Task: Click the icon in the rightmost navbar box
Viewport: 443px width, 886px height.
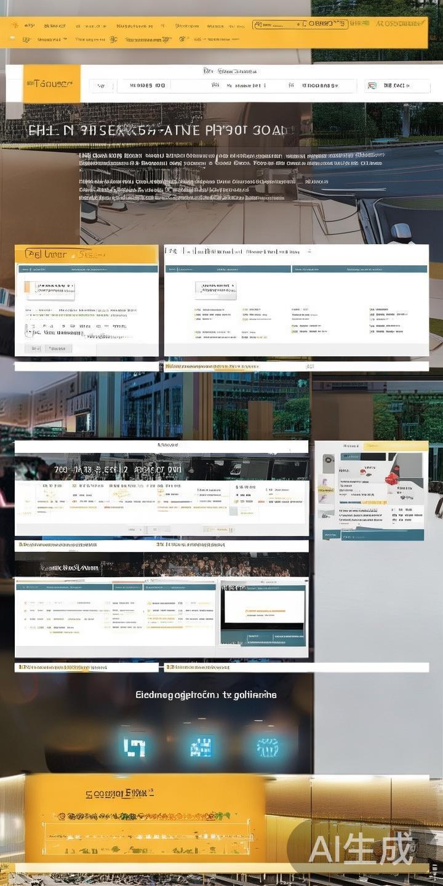Action: point(372,86)
